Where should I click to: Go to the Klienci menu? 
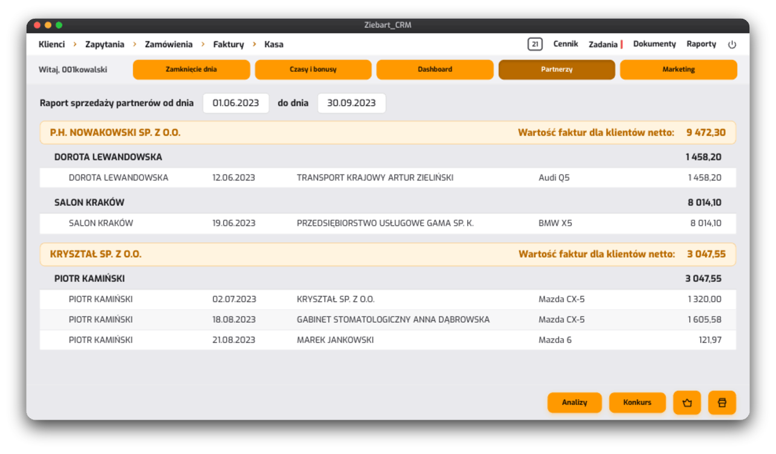51,44
